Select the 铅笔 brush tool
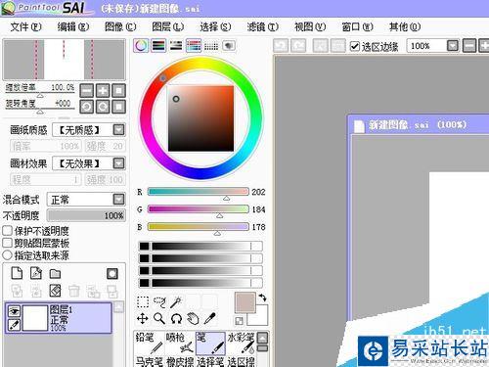 (149, 344)
